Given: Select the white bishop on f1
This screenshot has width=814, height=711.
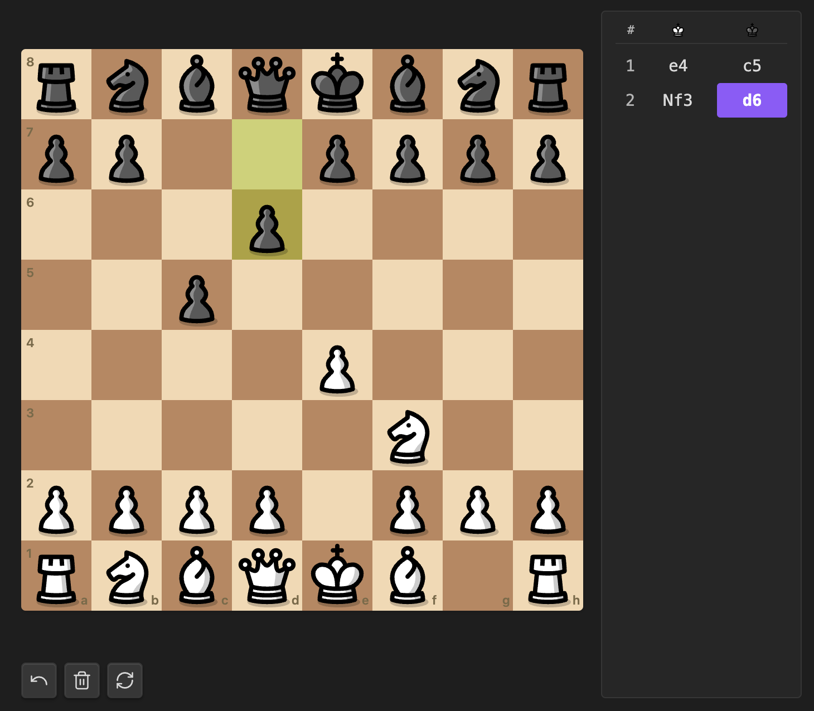Looking at the screenshot, I should 408,576.
